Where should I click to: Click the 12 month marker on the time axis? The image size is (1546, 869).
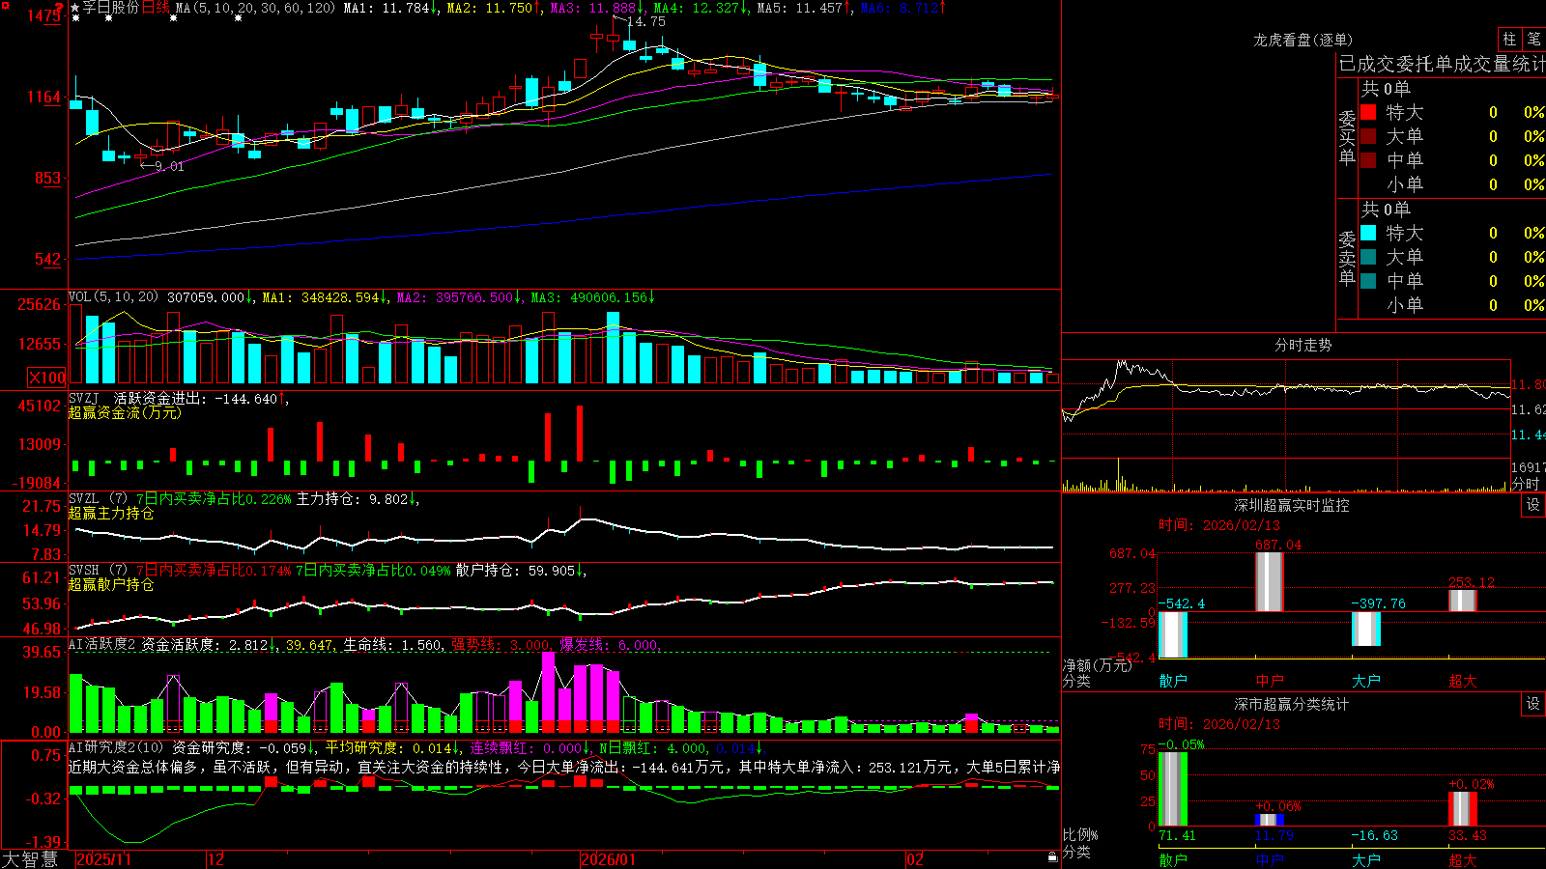(x=216, y=859)
